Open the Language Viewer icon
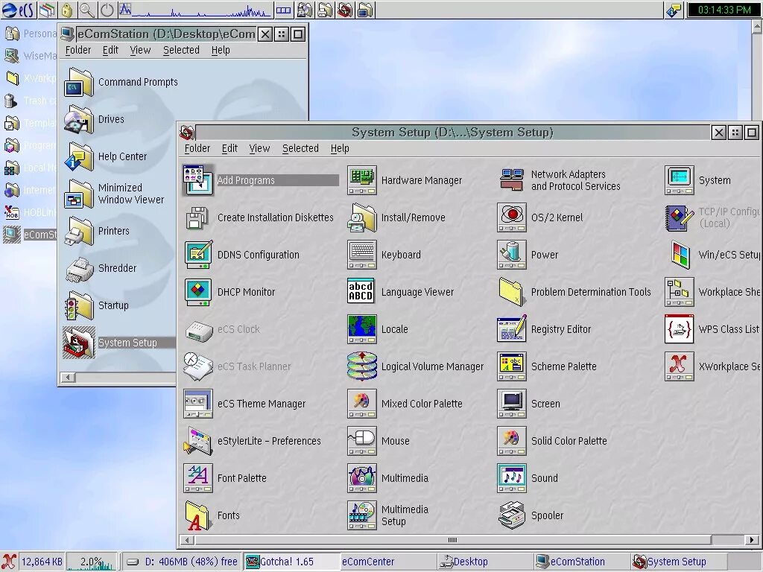The height and width of the screenshot is (572, 763). [361, 292]
